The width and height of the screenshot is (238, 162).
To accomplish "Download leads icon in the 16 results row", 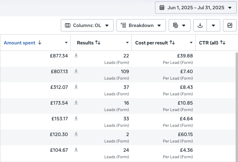I will click(x=76, y=103).
